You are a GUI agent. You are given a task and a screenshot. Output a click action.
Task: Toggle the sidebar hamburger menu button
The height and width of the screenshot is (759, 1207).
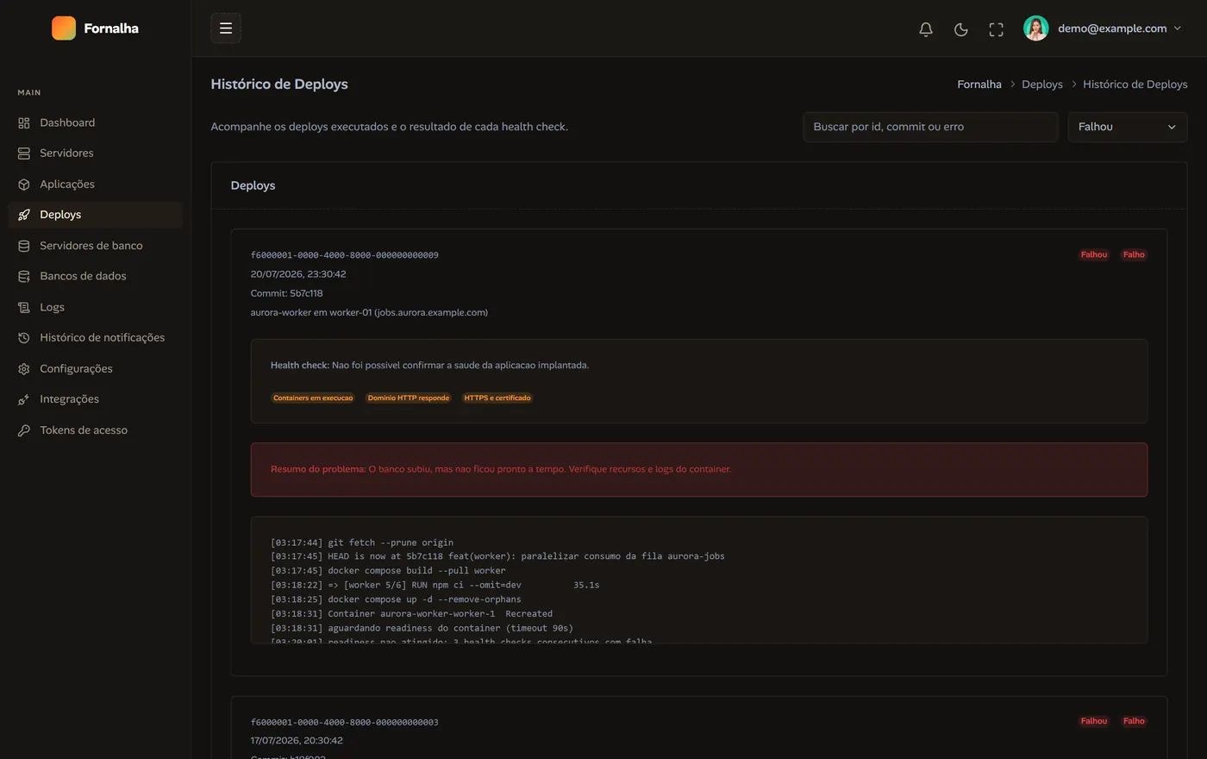(226, 28)
